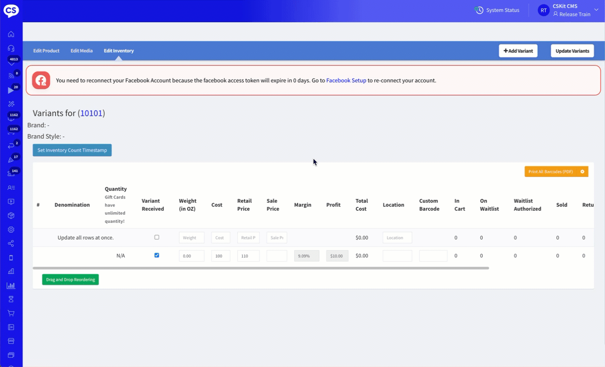Uncheck Variant Received on N/A variant row

click(157, 256)
